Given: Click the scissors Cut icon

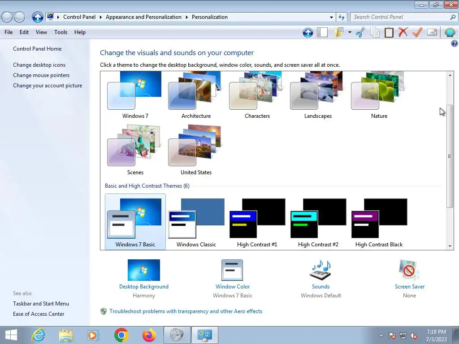Looking at the screenshot, I should [361, 32].
